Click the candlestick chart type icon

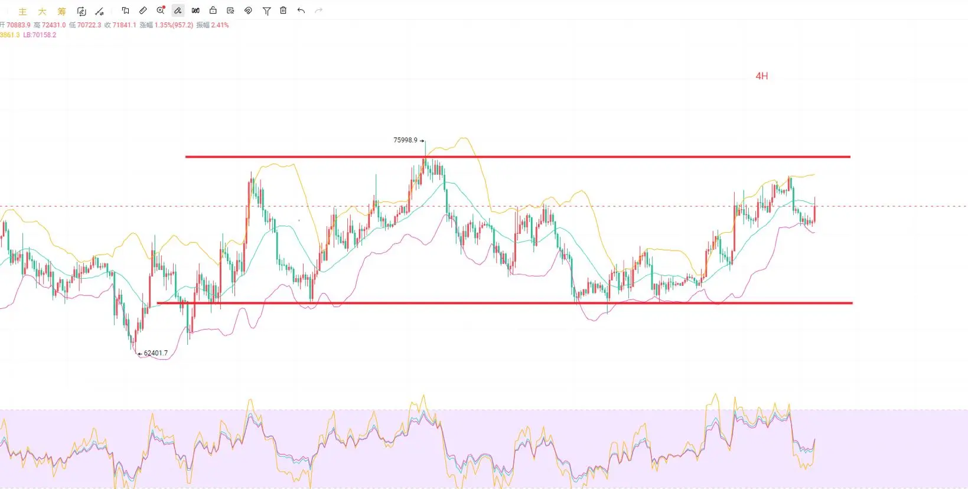tap(195, 11)
